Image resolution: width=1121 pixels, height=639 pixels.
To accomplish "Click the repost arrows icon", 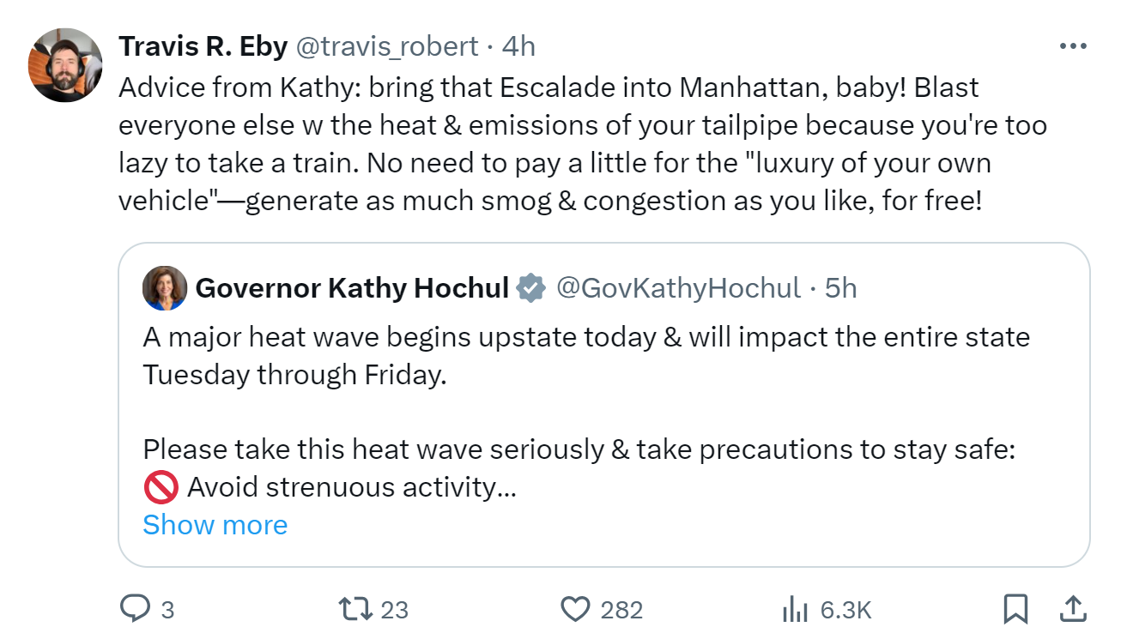I will (355, 609).
